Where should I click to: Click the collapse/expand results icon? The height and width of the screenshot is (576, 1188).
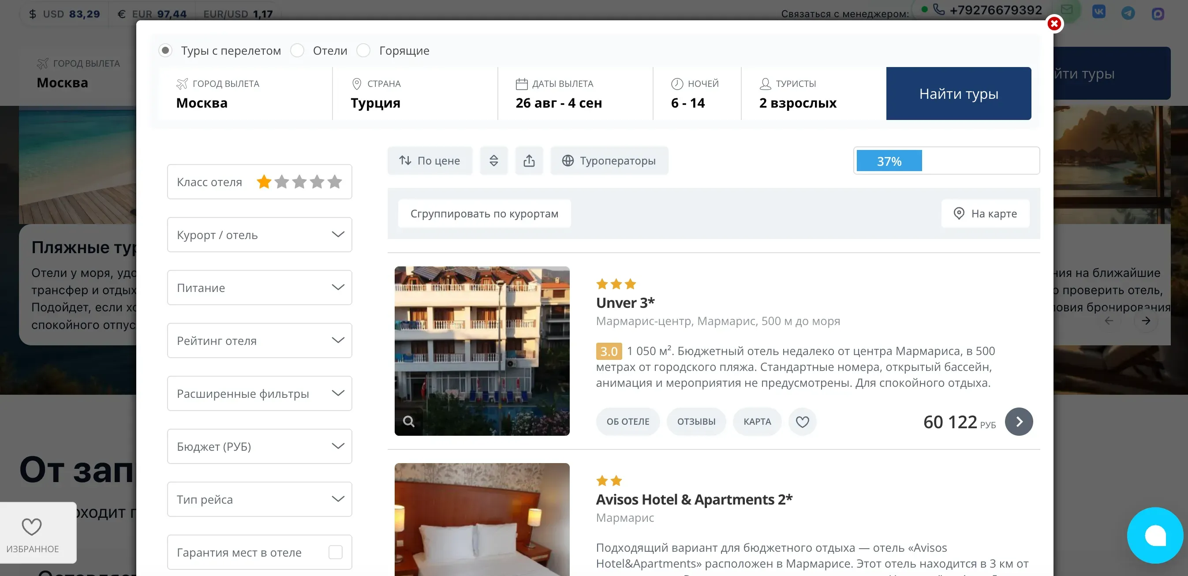tap(493, 161)
